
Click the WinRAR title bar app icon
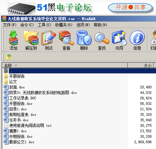pos(4,19)
